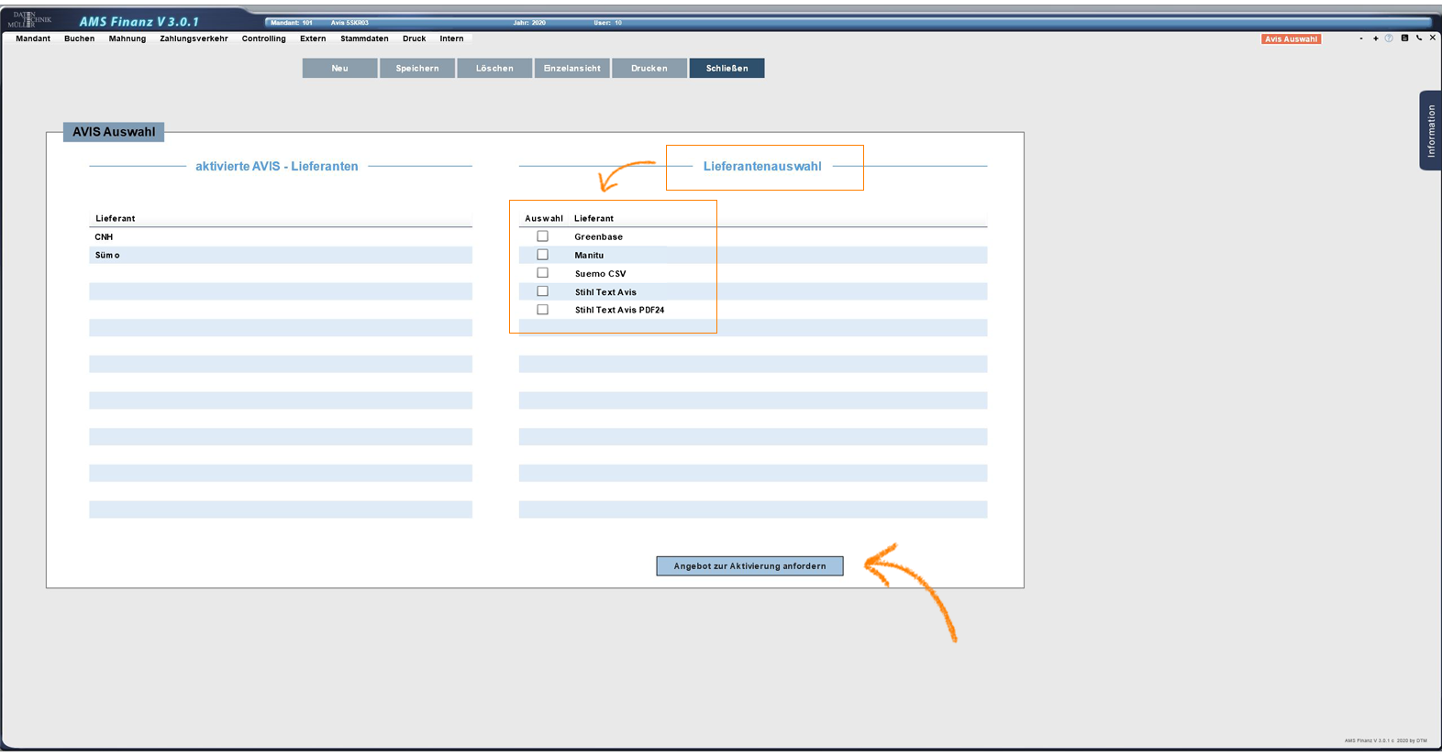
Task: Click the phone icon in top bar
Action: [1419, 38]
